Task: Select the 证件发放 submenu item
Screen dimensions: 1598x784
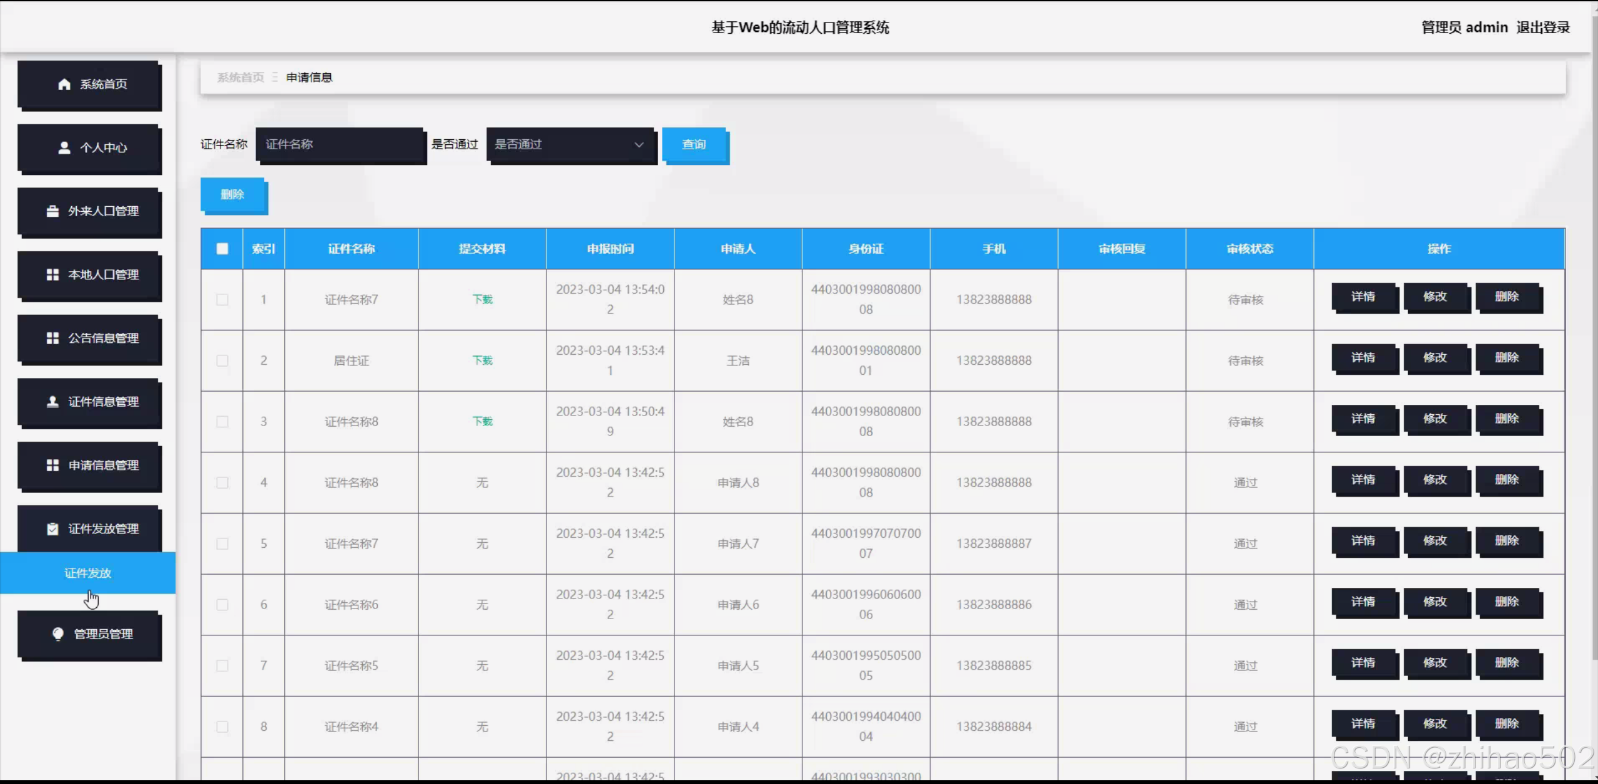Action: click(x=87, y=573)
